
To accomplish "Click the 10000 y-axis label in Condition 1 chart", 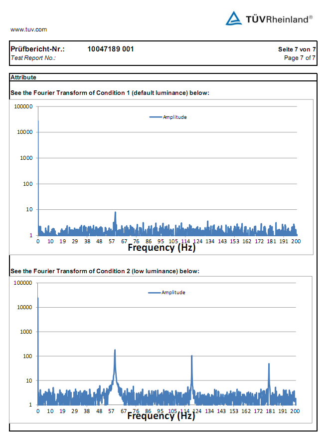I will [25, 132].
